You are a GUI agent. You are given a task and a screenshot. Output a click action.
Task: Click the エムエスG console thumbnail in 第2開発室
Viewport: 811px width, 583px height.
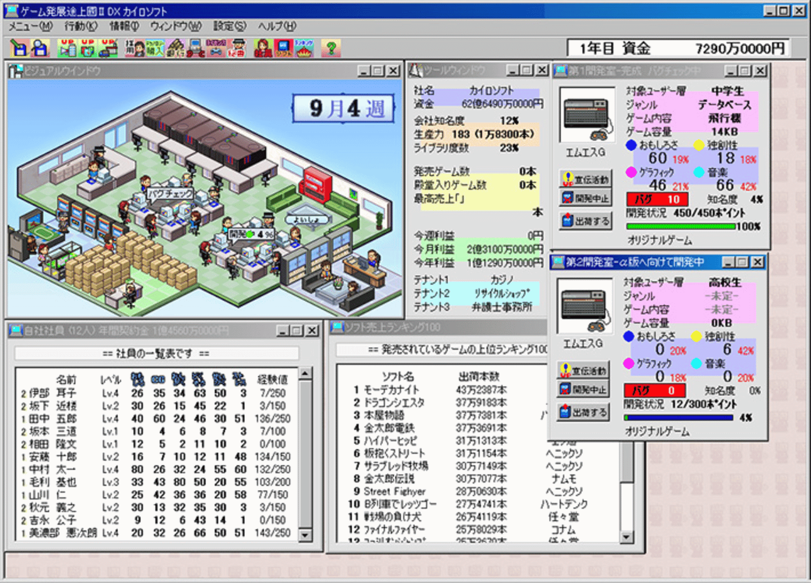(585, 306)
